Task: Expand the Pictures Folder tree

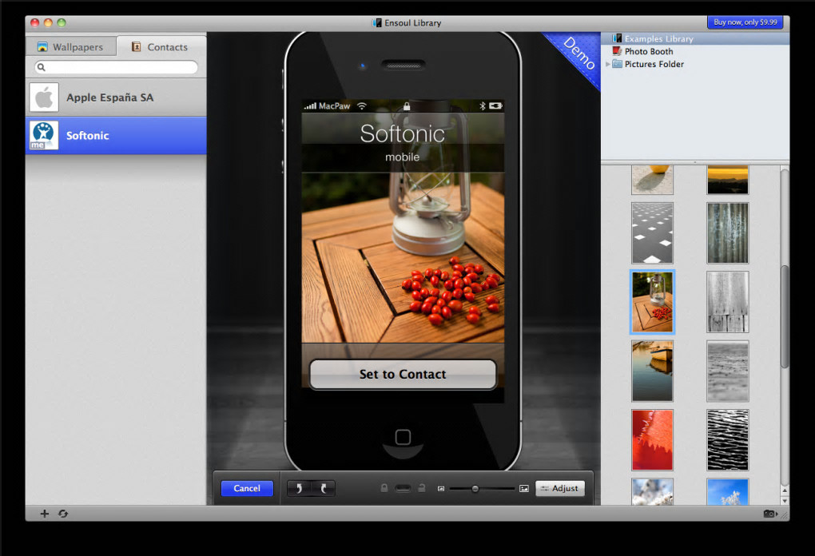Action: (607, 64)
